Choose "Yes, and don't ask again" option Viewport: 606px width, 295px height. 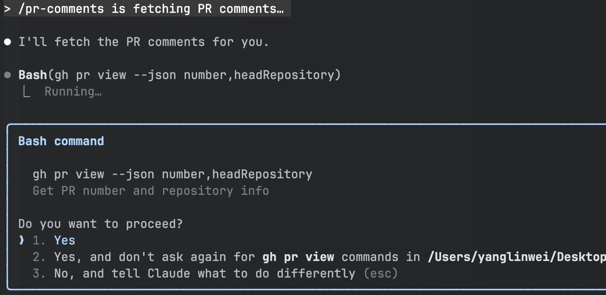[319, 257]
